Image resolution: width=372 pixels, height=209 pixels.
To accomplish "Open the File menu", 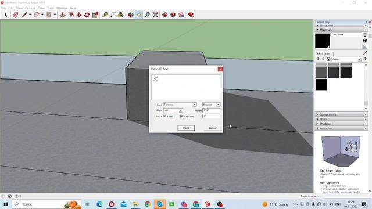I will [x=3, y=8].
